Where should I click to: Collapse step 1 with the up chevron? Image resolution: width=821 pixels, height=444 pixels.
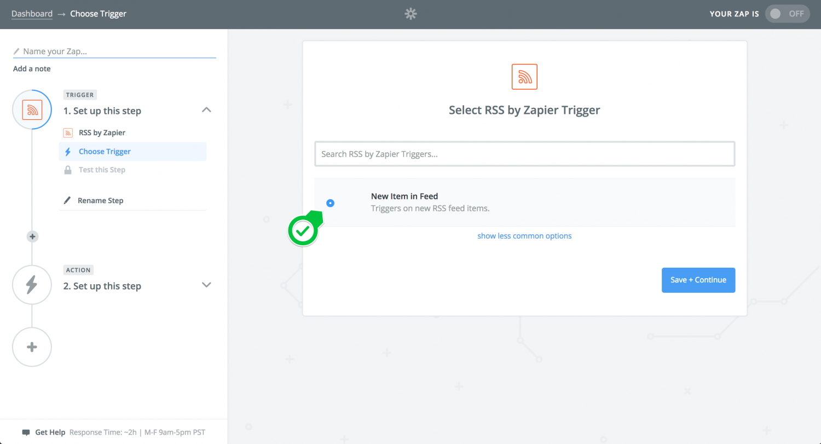[x=206, y=110]
